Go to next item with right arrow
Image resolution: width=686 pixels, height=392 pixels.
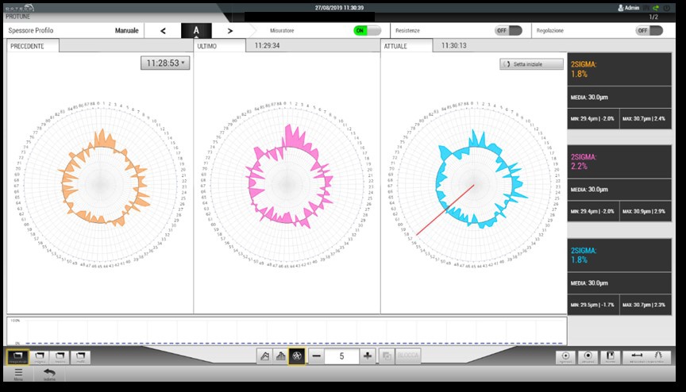pos(230,31)
